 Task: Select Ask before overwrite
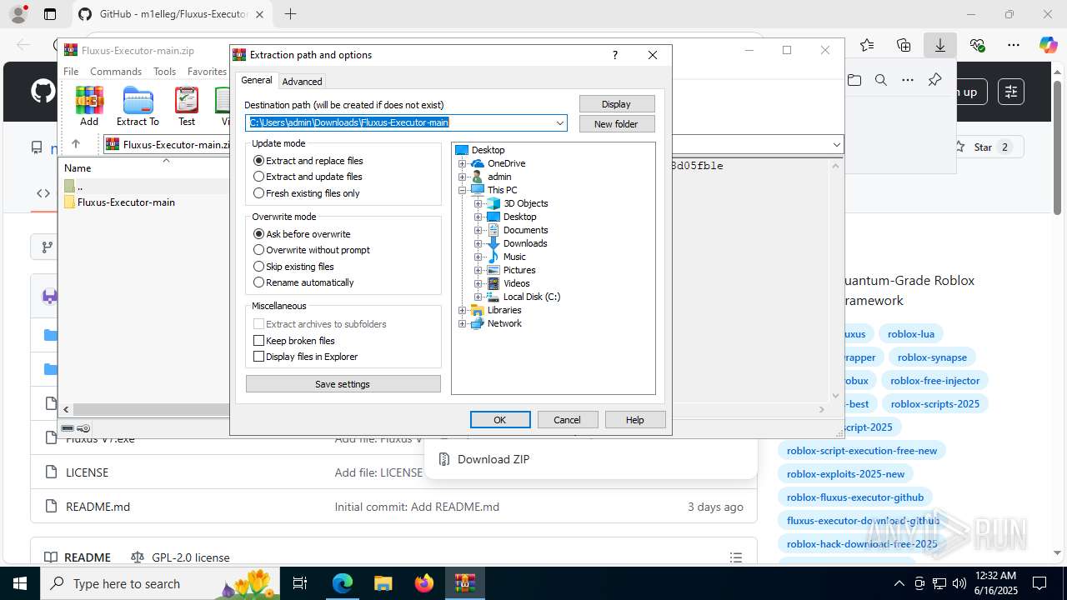tap(302, 234)
